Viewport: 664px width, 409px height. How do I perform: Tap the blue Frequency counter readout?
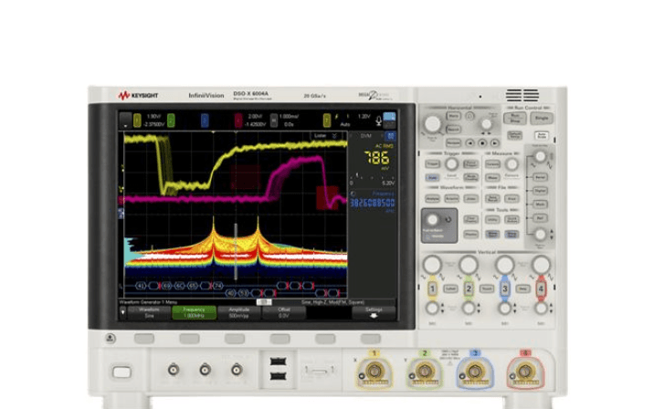click(x=373, y=203)
